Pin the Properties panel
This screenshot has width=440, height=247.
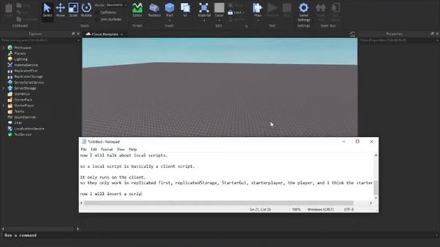(x=432, y=34)
